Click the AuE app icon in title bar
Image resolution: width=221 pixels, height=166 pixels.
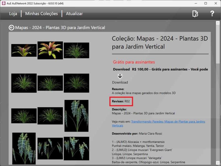pyautogui.click(x=3, y=3)
